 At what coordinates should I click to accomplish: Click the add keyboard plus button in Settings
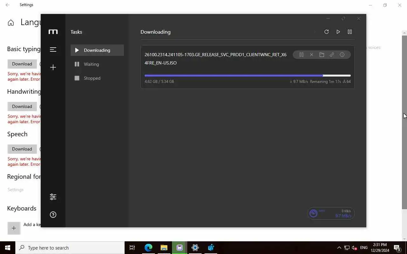(14, 228)
